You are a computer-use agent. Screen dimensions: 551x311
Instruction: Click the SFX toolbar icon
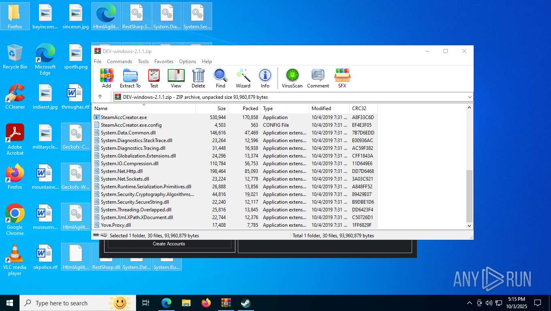(342, 78)
